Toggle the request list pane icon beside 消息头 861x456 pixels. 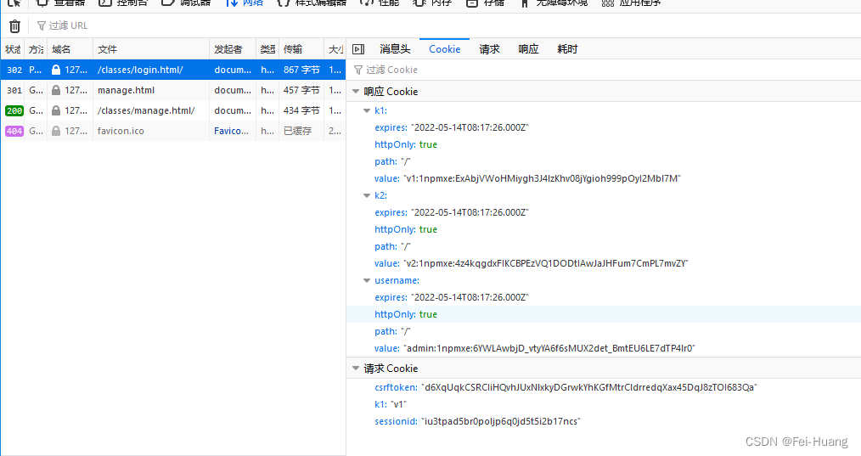pos(358,49)
